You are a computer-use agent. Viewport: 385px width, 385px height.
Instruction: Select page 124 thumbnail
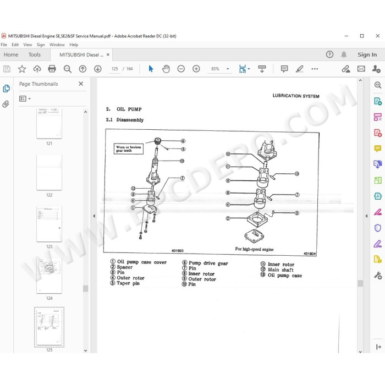click(49, 276)
